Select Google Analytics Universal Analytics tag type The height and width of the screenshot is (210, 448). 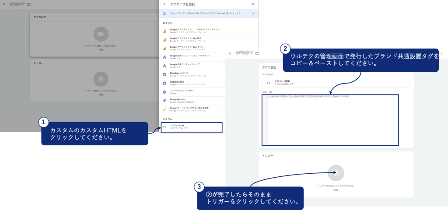pyautogui.click(x=194, y=31)
